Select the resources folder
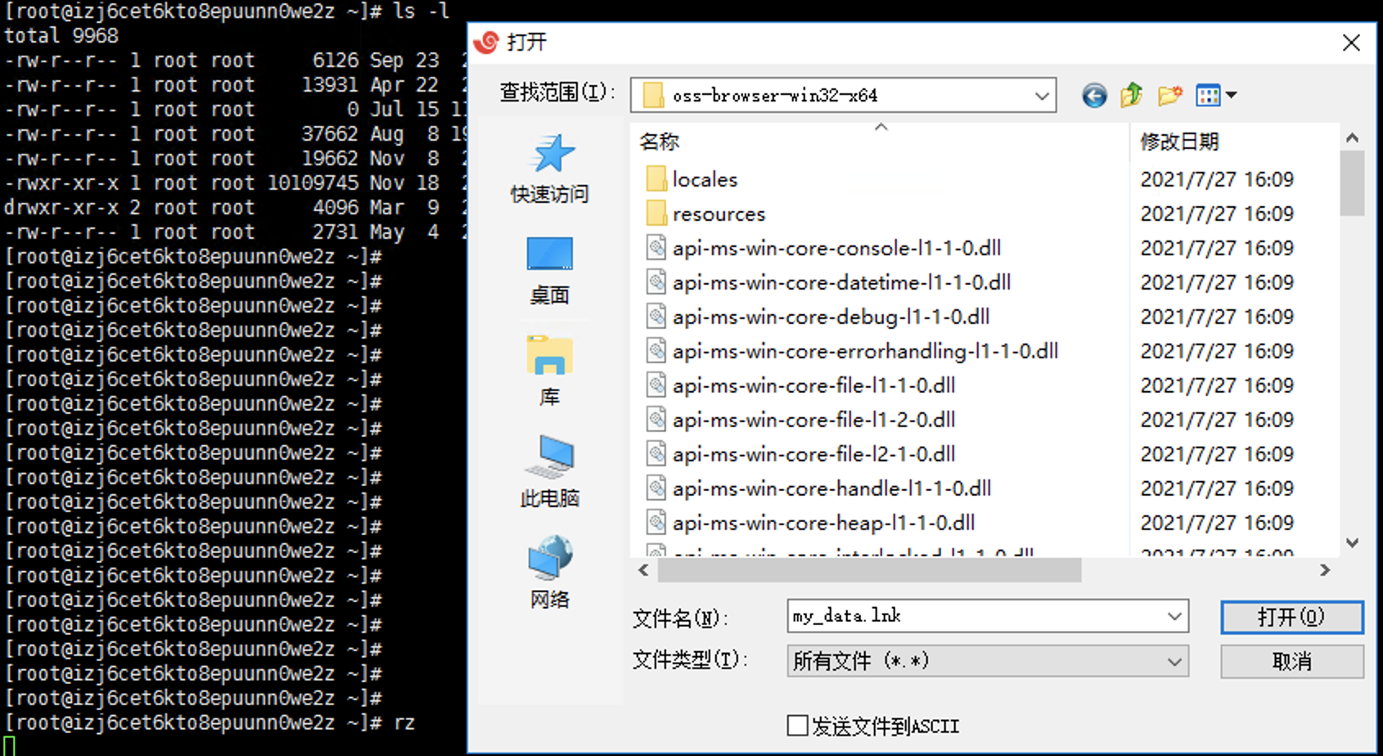The image size is (1383, 756). tap(705, 214)
